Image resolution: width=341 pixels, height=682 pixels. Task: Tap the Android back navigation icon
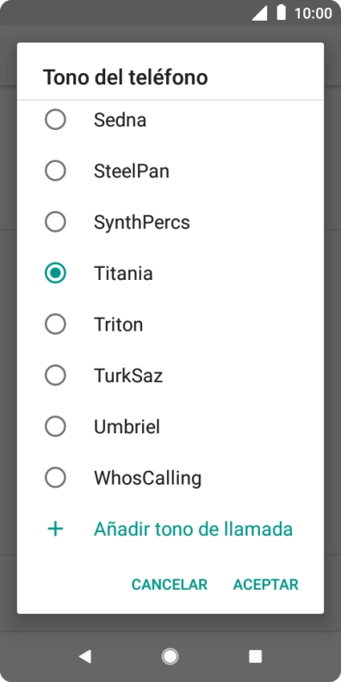(x=85, y=656)
